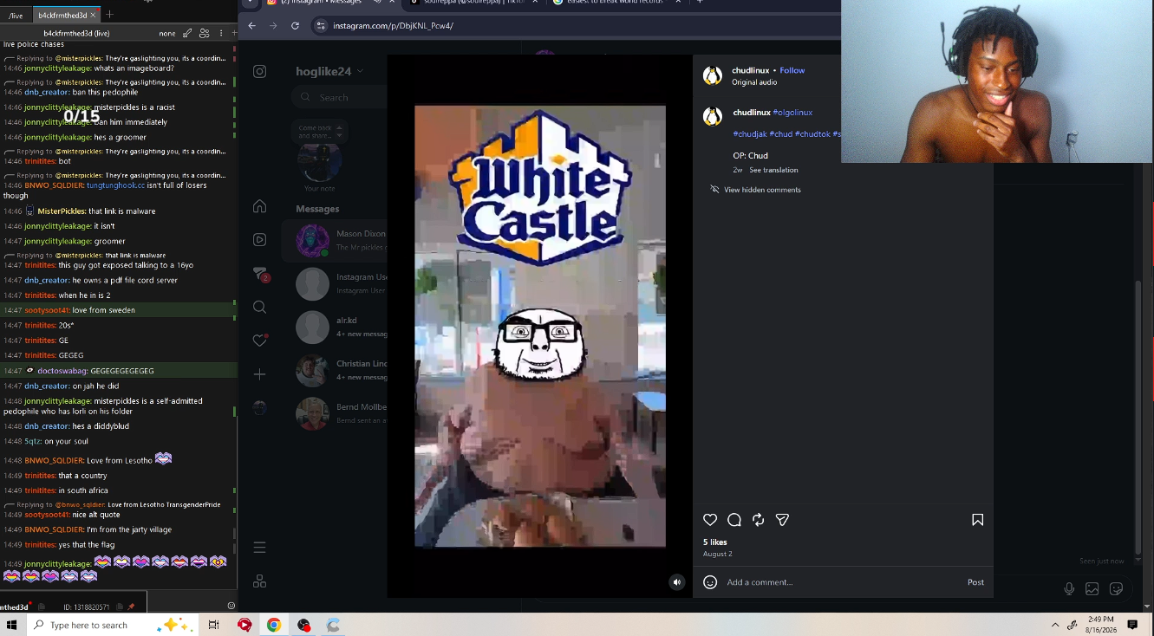Open OBS Studio from the taskbar
Viewport: 1154px width, 636px height.
coord(303,625)
